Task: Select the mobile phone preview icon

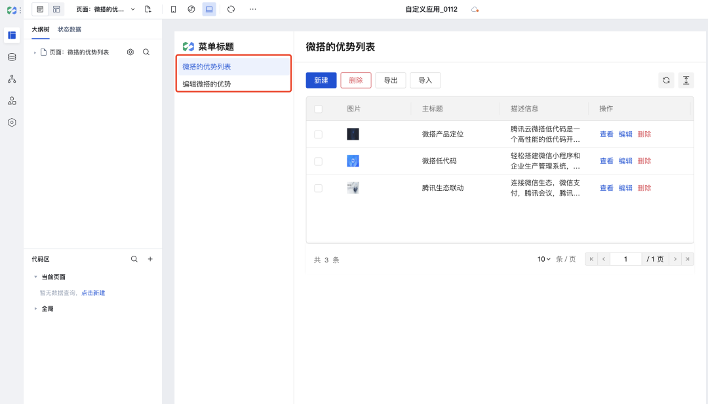Action: [x=173, y=9]
